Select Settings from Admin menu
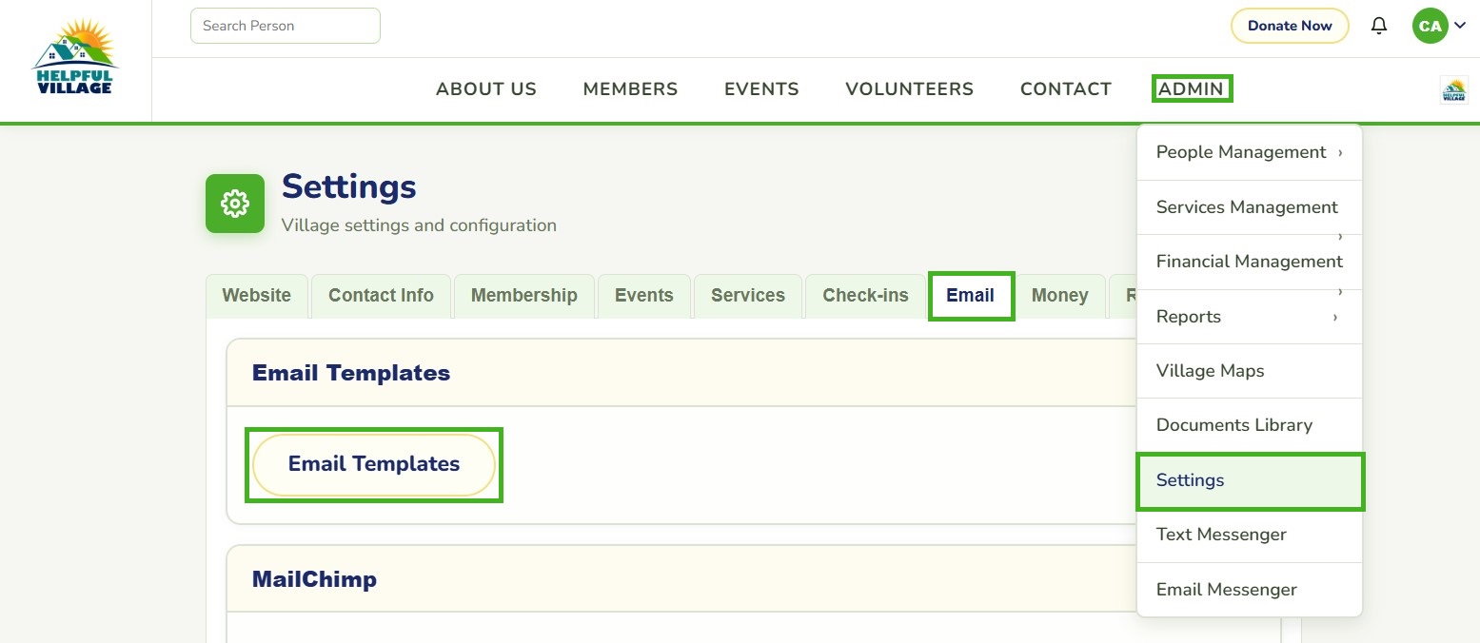The image size is (1480, 643). tap(1250, 480)
